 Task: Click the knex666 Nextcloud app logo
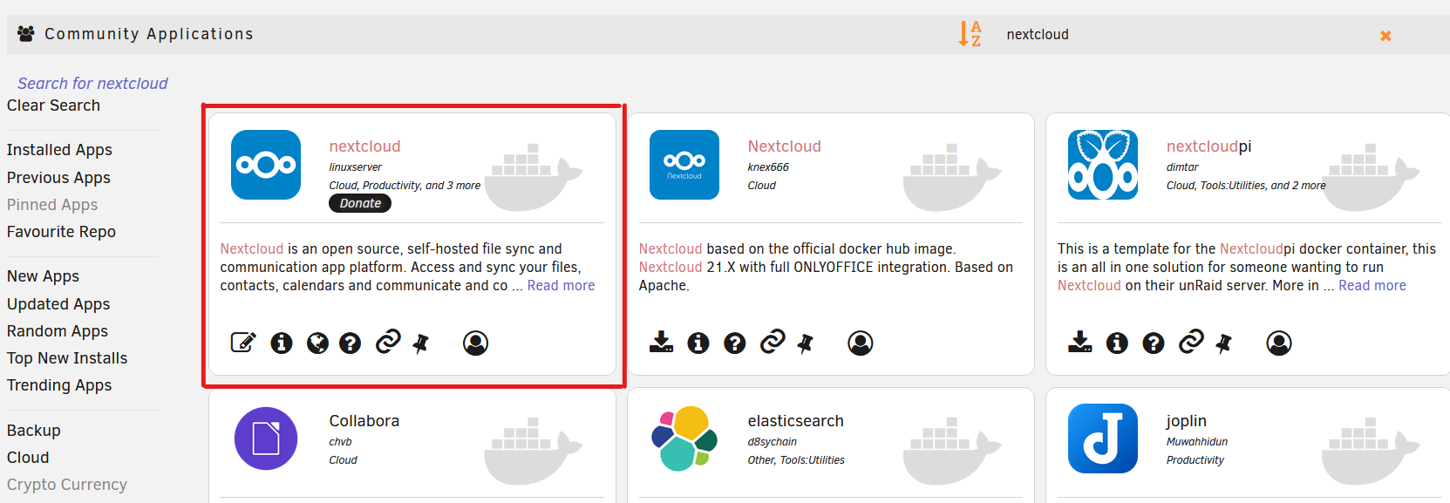pos(684,165)
